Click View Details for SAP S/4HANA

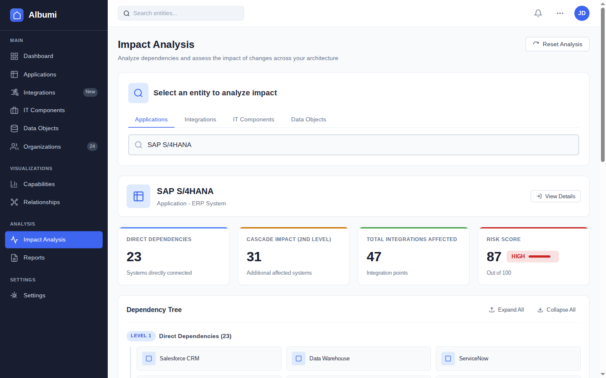[555, 196]
